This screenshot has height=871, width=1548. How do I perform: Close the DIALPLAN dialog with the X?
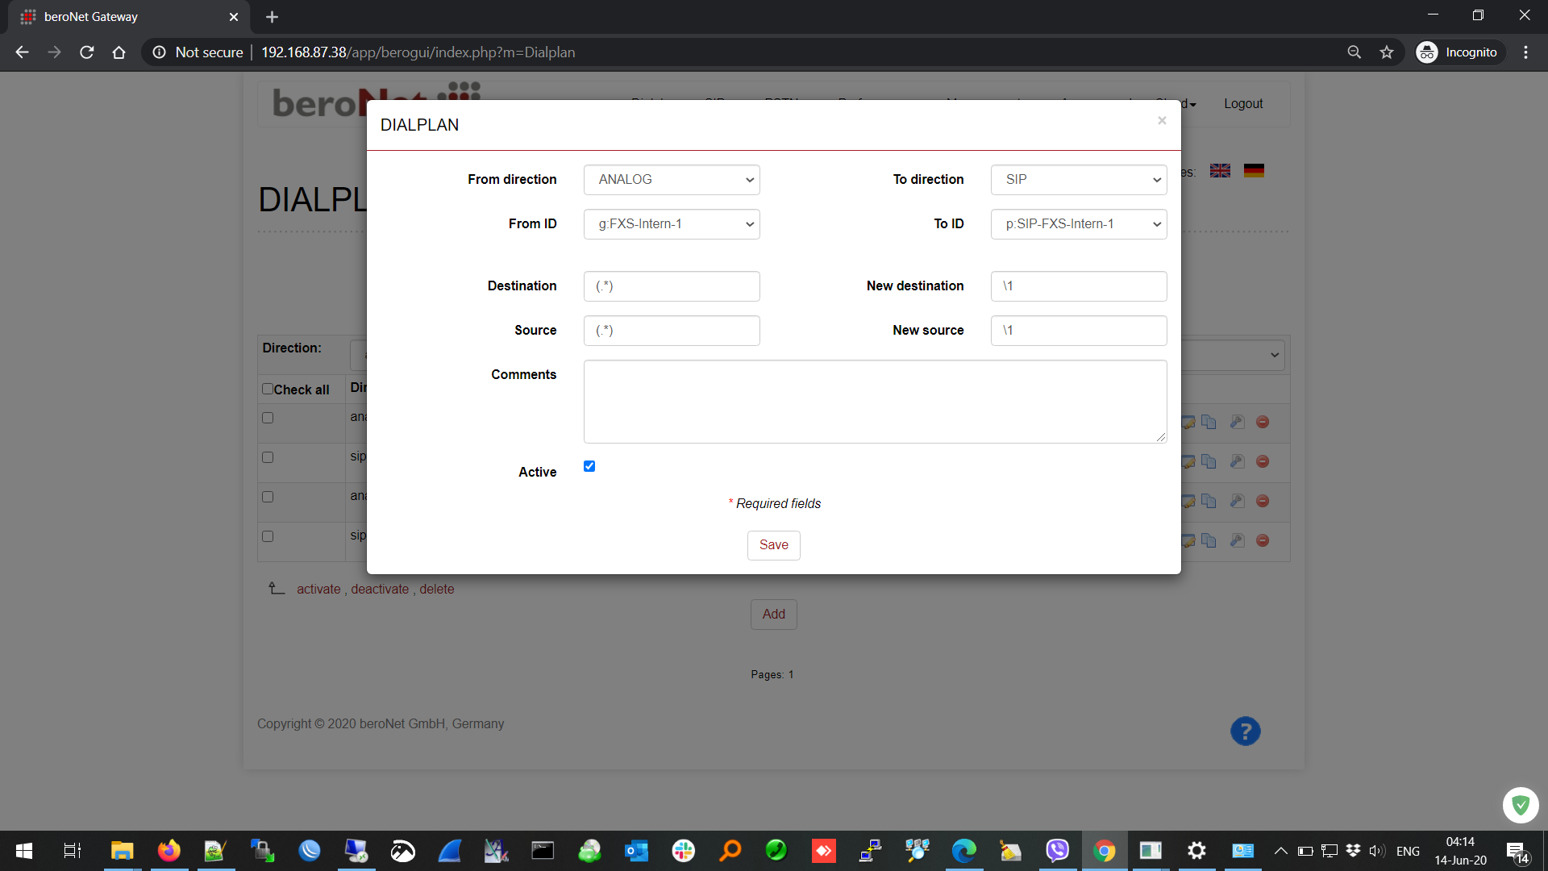1162,121
